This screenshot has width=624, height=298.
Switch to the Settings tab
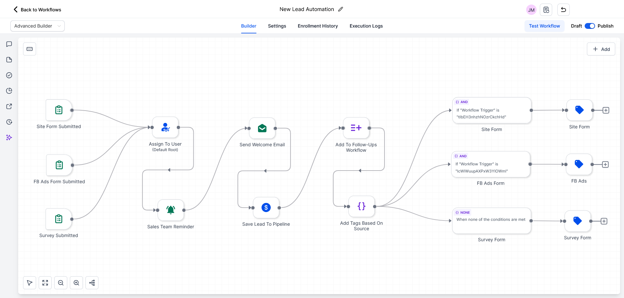(277, 26)
